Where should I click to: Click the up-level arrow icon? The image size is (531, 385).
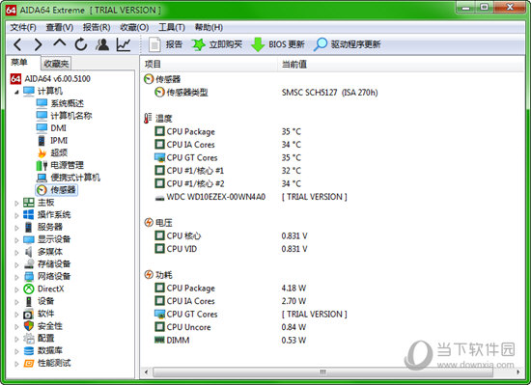click(59, 43)
